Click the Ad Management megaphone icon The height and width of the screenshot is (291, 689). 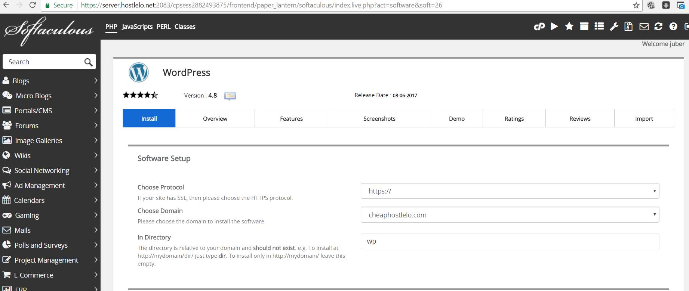coord(6,185)
